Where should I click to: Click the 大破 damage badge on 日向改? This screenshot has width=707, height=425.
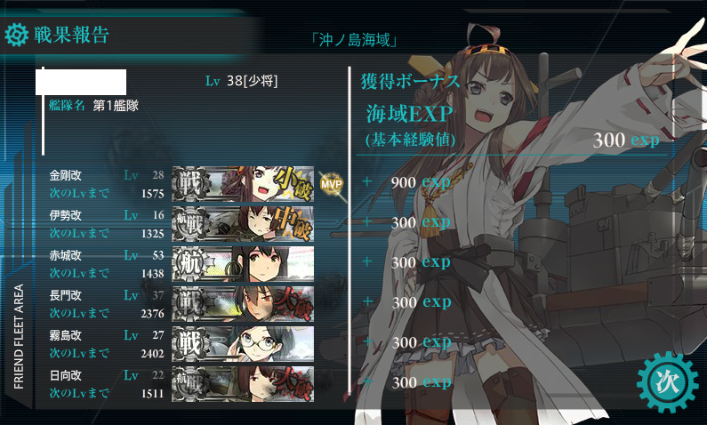[293, 384]
